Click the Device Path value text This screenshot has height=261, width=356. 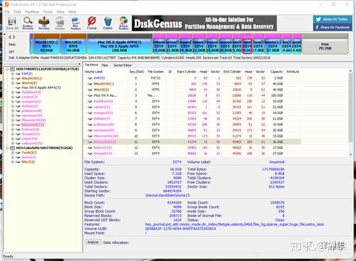[167, 195]
